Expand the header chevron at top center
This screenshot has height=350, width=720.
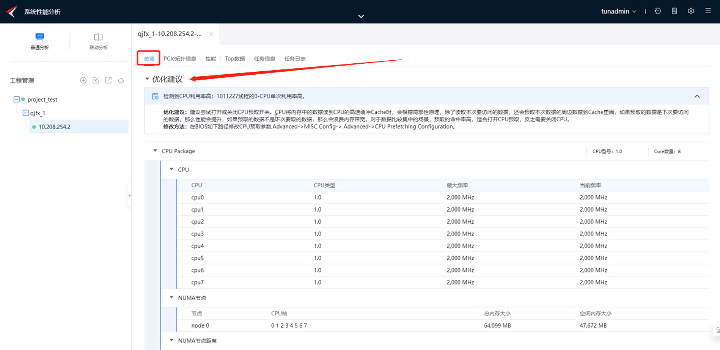(361, 16)
